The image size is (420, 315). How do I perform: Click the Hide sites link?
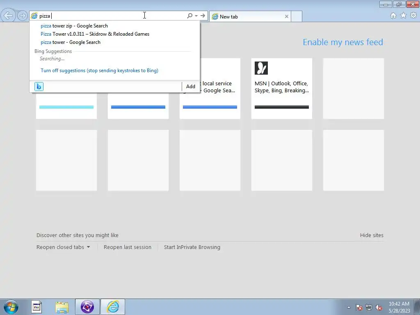[372, 235]
